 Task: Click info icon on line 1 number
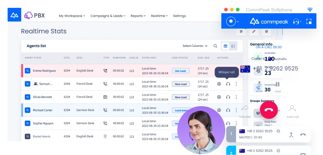click(x=278, y=131)
